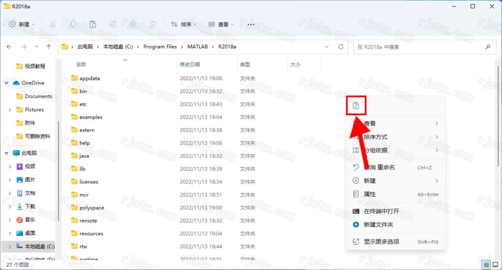Select 显示更多选项 in the context menu
502x270 pixels.
click(x=381, y=242)
